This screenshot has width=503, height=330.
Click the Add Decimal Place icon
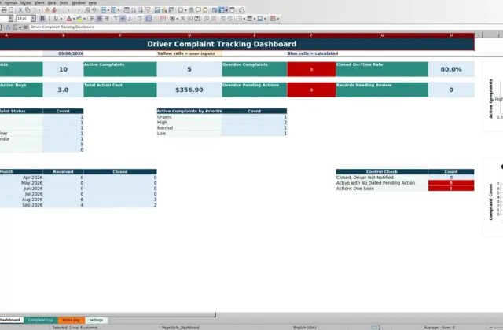coord(206,19)
